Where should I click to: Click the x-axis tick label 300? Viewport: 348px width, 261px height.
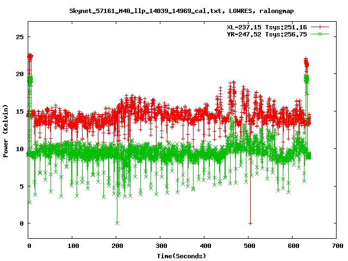161,246
